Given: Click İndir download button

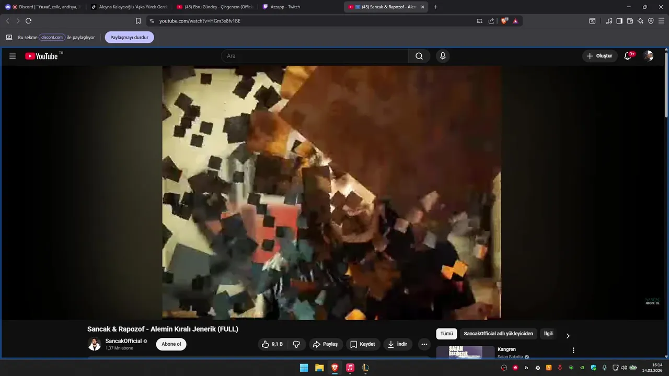Looking at the screenshot, I should click(398, 344).
